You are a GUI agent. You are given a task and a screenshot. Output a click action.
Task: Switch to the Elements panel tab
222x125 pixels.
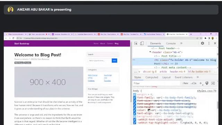click(155, 43)
